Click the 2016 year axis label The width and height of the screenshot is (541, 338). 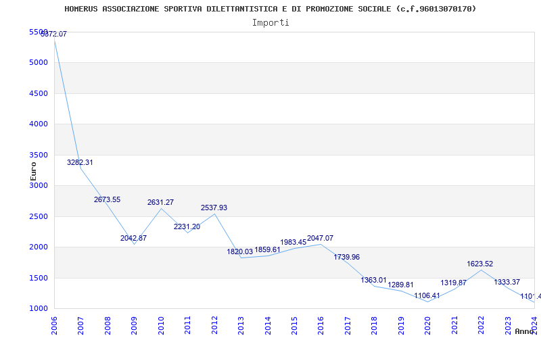coord(321,326)
